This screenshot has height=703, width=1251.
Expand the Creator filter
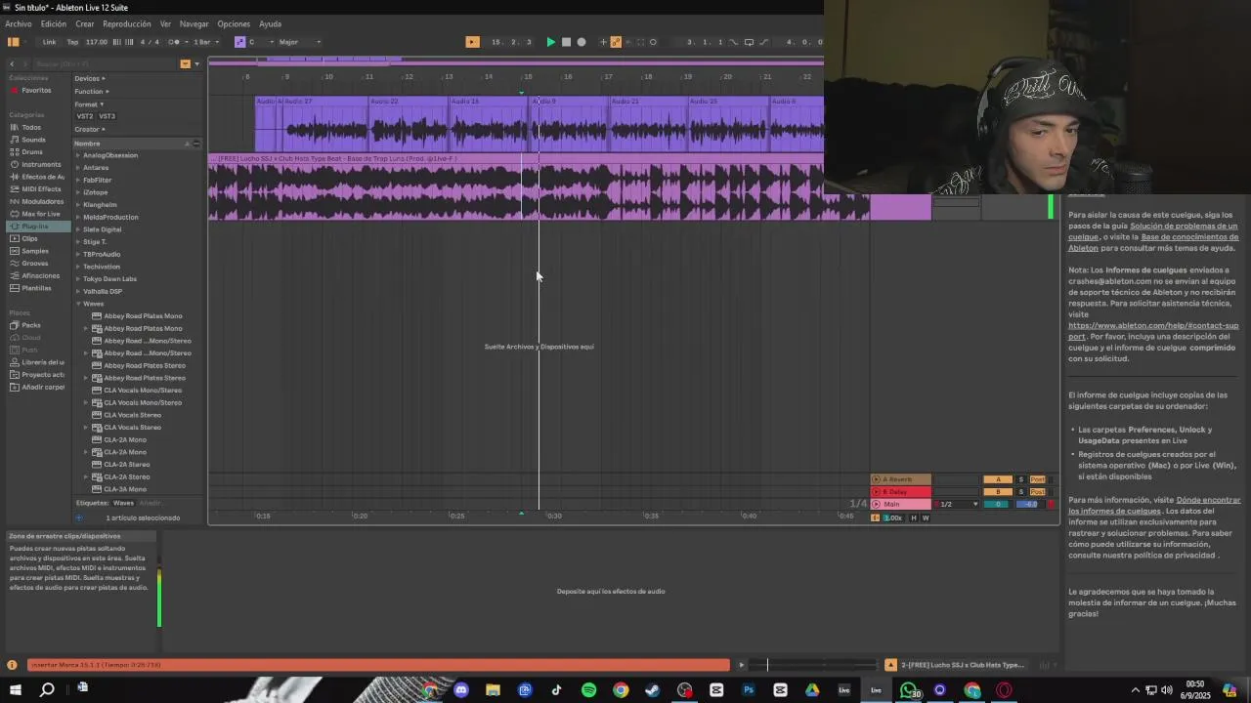90,129
